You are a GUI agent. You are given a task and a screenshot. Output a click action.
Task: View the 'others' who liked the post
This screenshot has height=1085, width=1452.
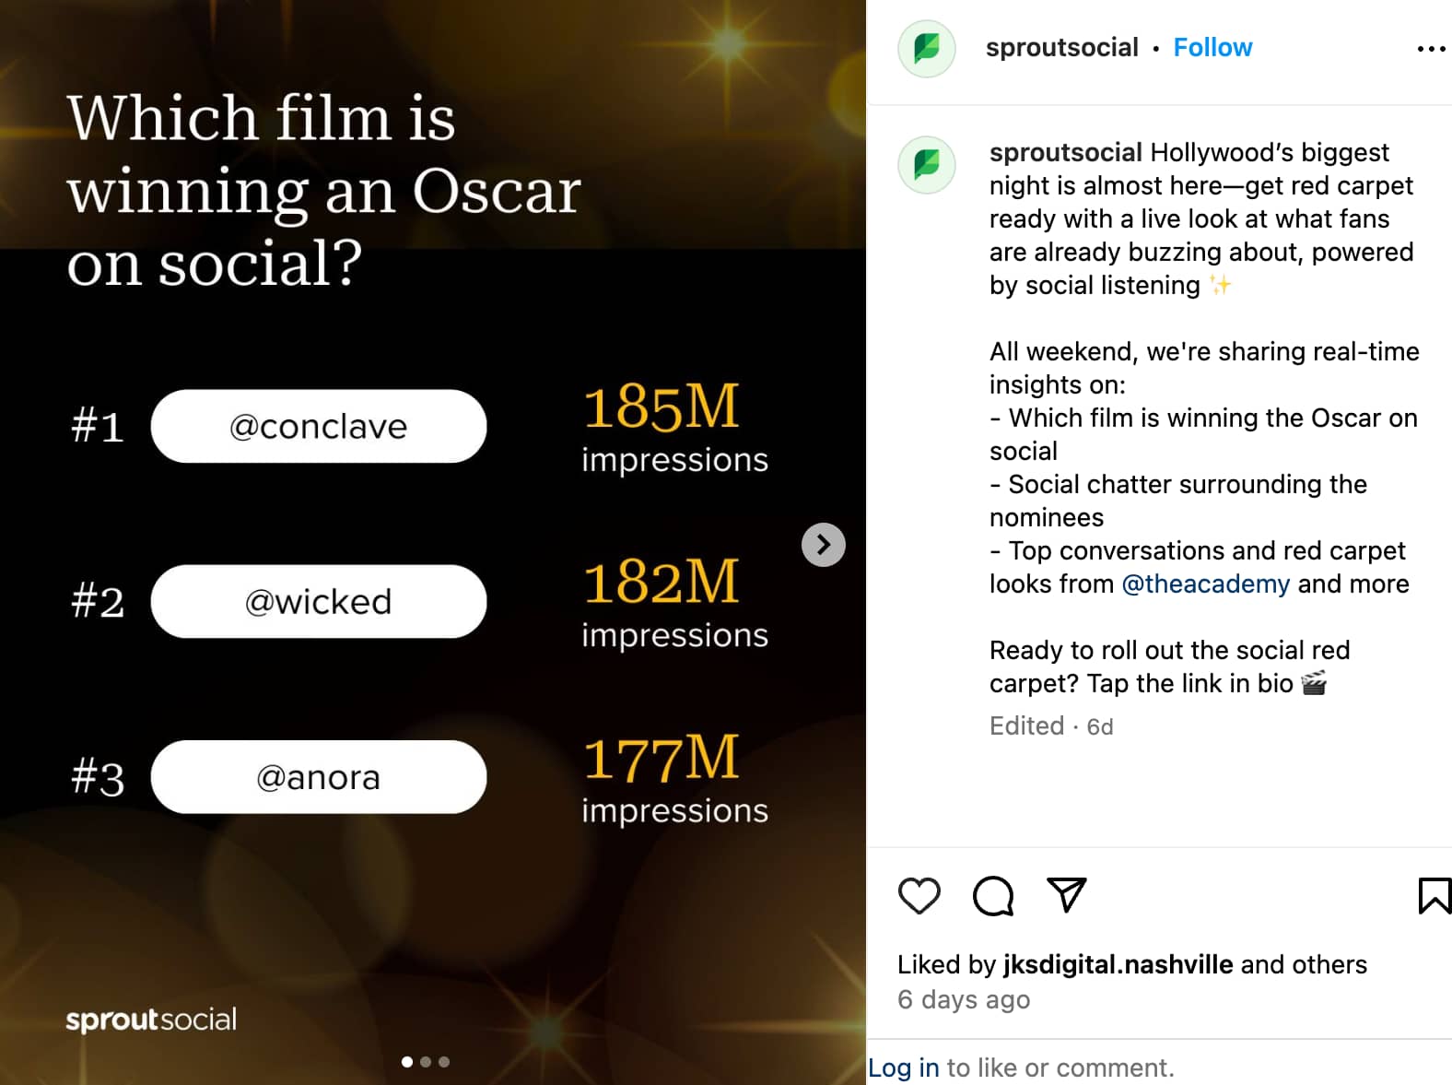pos(1329,964)
